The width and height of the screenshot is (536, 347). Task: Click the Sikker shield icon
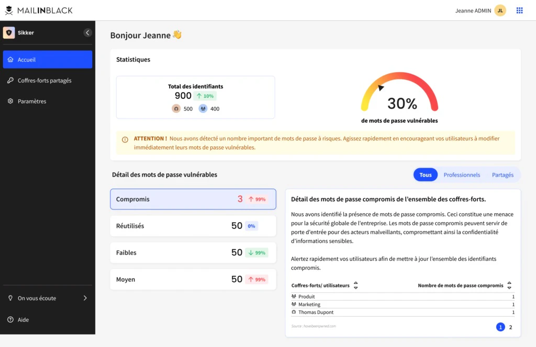(x=9, y=33)
